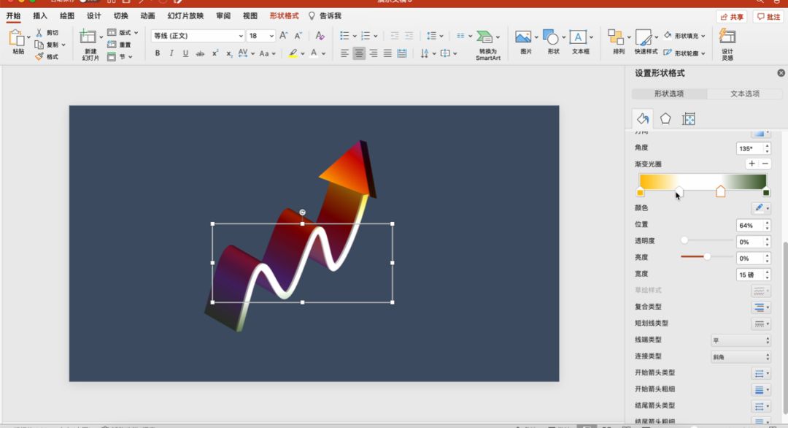Add a gradient stop

[x=752, y=164]
